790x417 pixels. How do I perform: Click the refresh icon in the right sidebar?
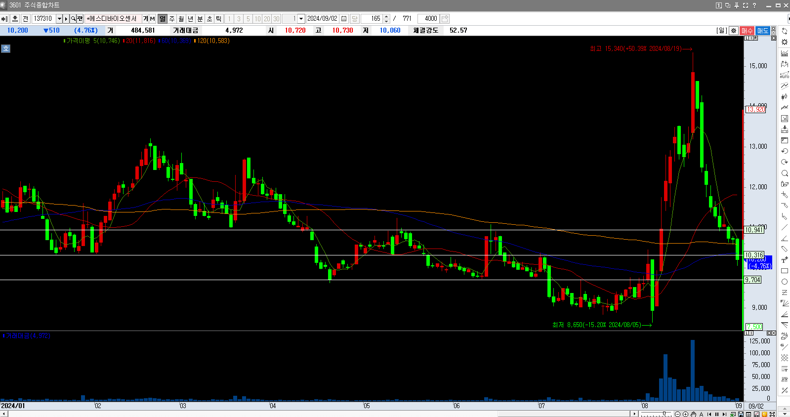(785, 31)
